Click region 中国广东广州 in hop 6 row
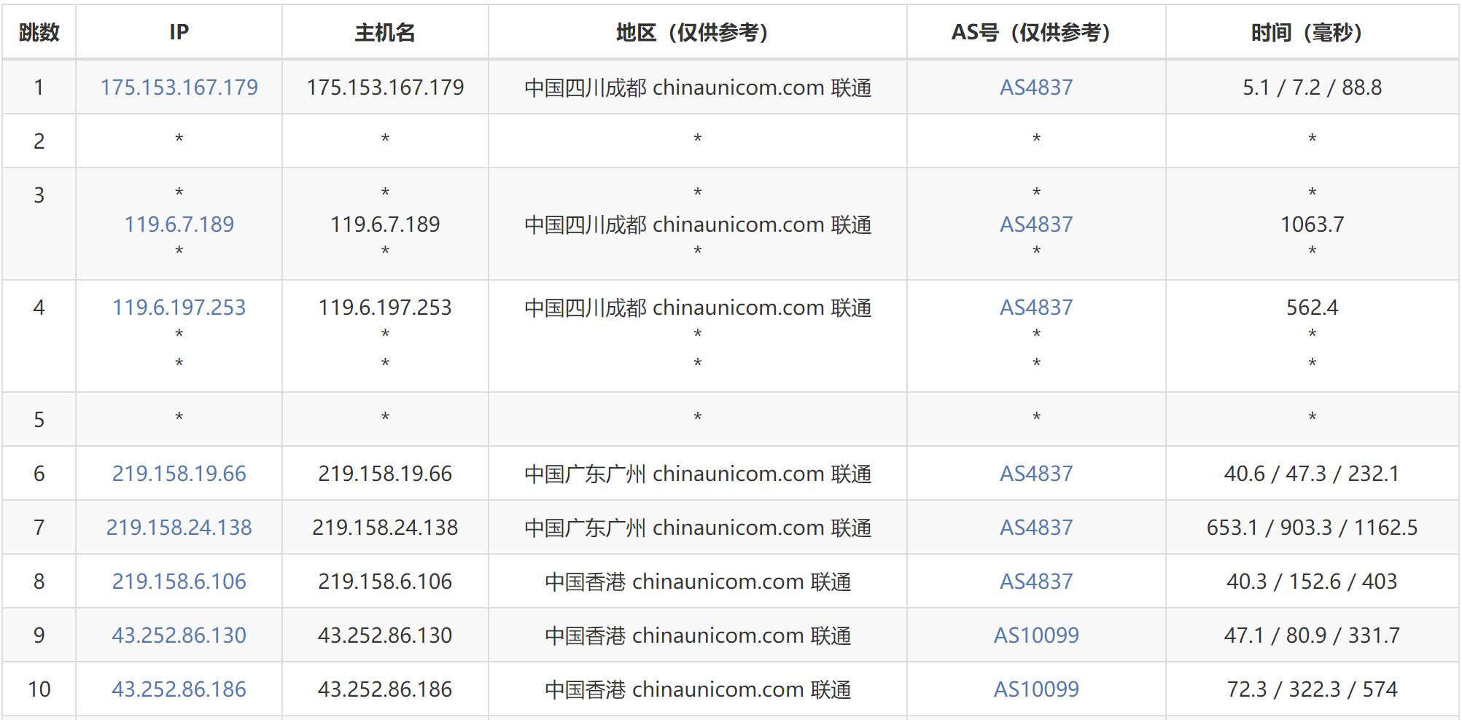This screenshot has height=720, width=1462. 585,474
